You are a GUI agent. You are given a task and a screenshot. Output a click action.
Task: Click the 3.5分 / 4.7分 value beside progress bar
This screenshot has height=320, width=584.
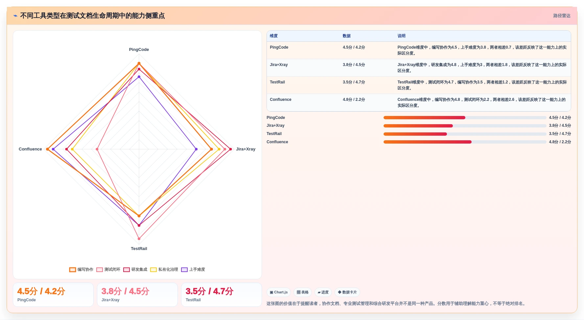click(x=560, y=134)
